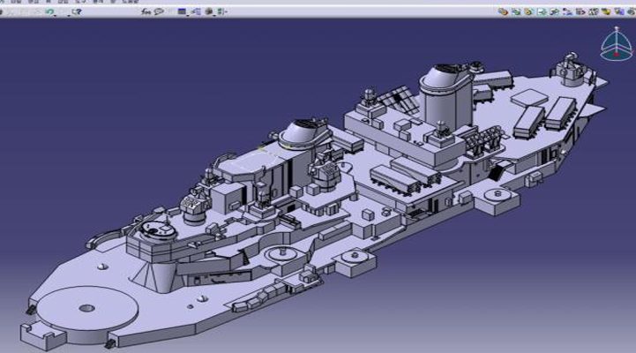Click the yellow icon near right toolbar end
Screen dimensions: 636x353
tap(607, 11)
